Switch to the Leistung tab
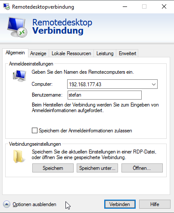The height and width of the screenshot is (213, 174). [105, 53]
